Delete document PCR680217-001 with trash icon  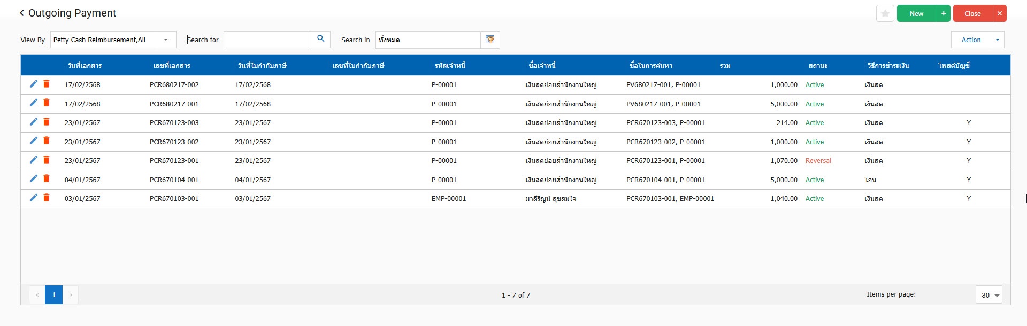(x=47, y=103)
